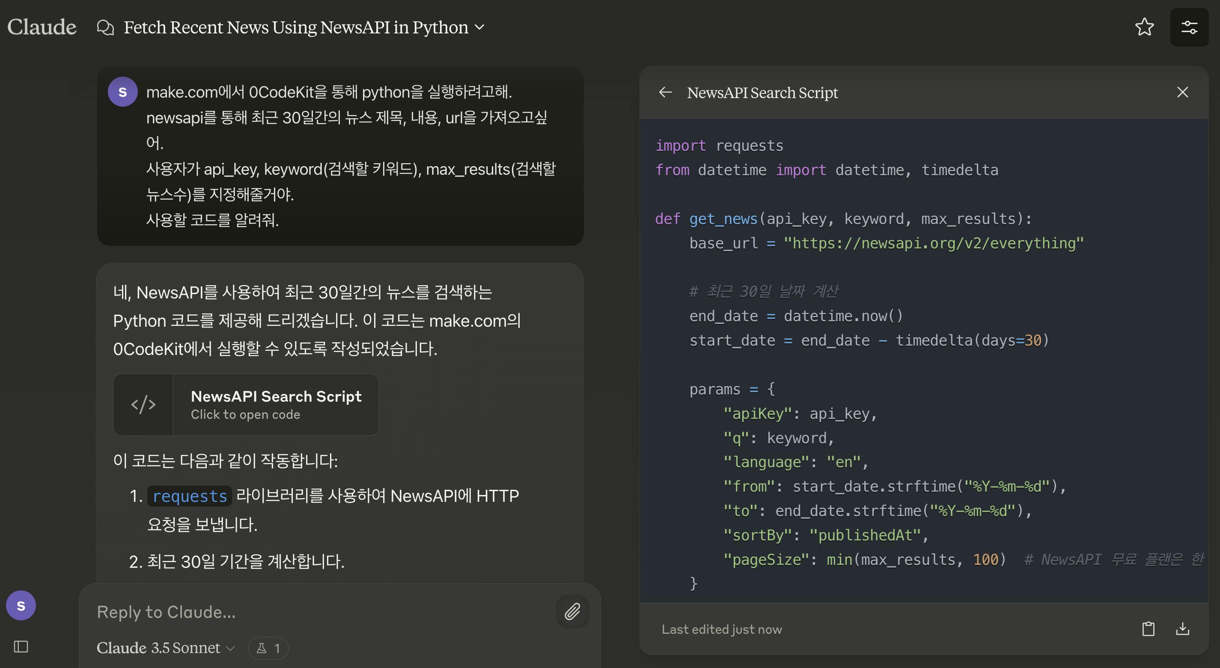
Task: Open the chat controls sliders icon
Action: [x=1189, y=27]
